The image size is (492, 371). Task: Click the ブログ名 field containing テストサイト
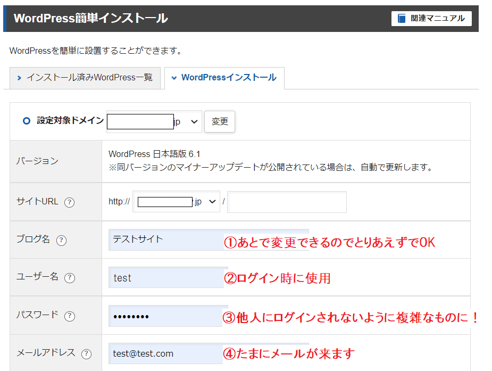click(x=209, y=240)
